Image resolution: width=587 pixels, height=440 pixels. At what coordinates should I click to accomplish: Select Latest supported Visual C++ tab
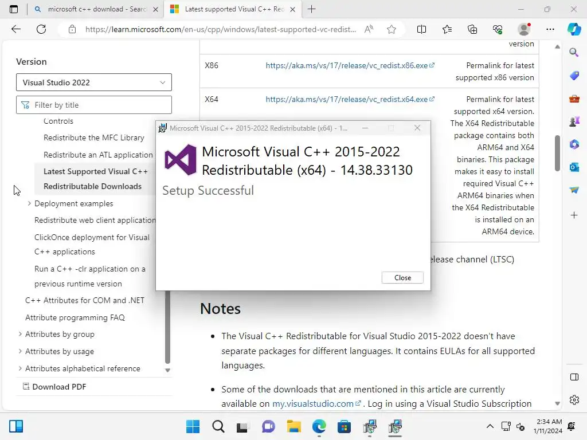pos(234,9)
